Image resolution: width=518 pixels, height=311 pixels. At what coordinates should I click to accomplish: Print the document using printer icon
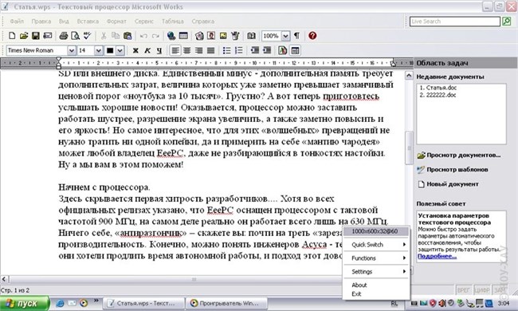(64, 36)
